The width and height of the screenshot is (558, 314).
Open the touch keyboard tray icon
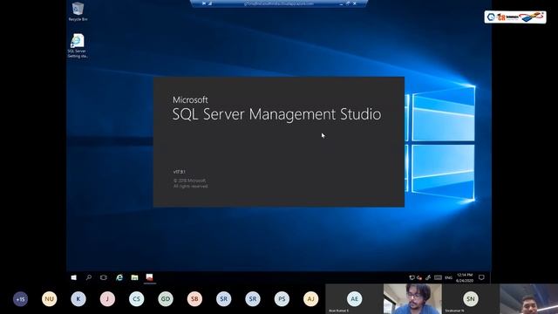[x=438, y=277]
